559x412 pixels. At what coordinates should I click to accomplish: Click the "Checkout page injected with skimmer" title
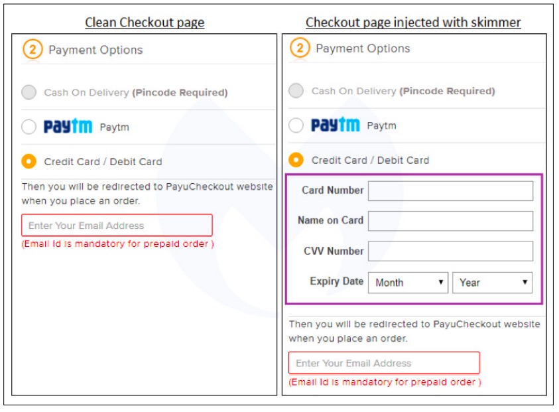[x=413, y=23]
